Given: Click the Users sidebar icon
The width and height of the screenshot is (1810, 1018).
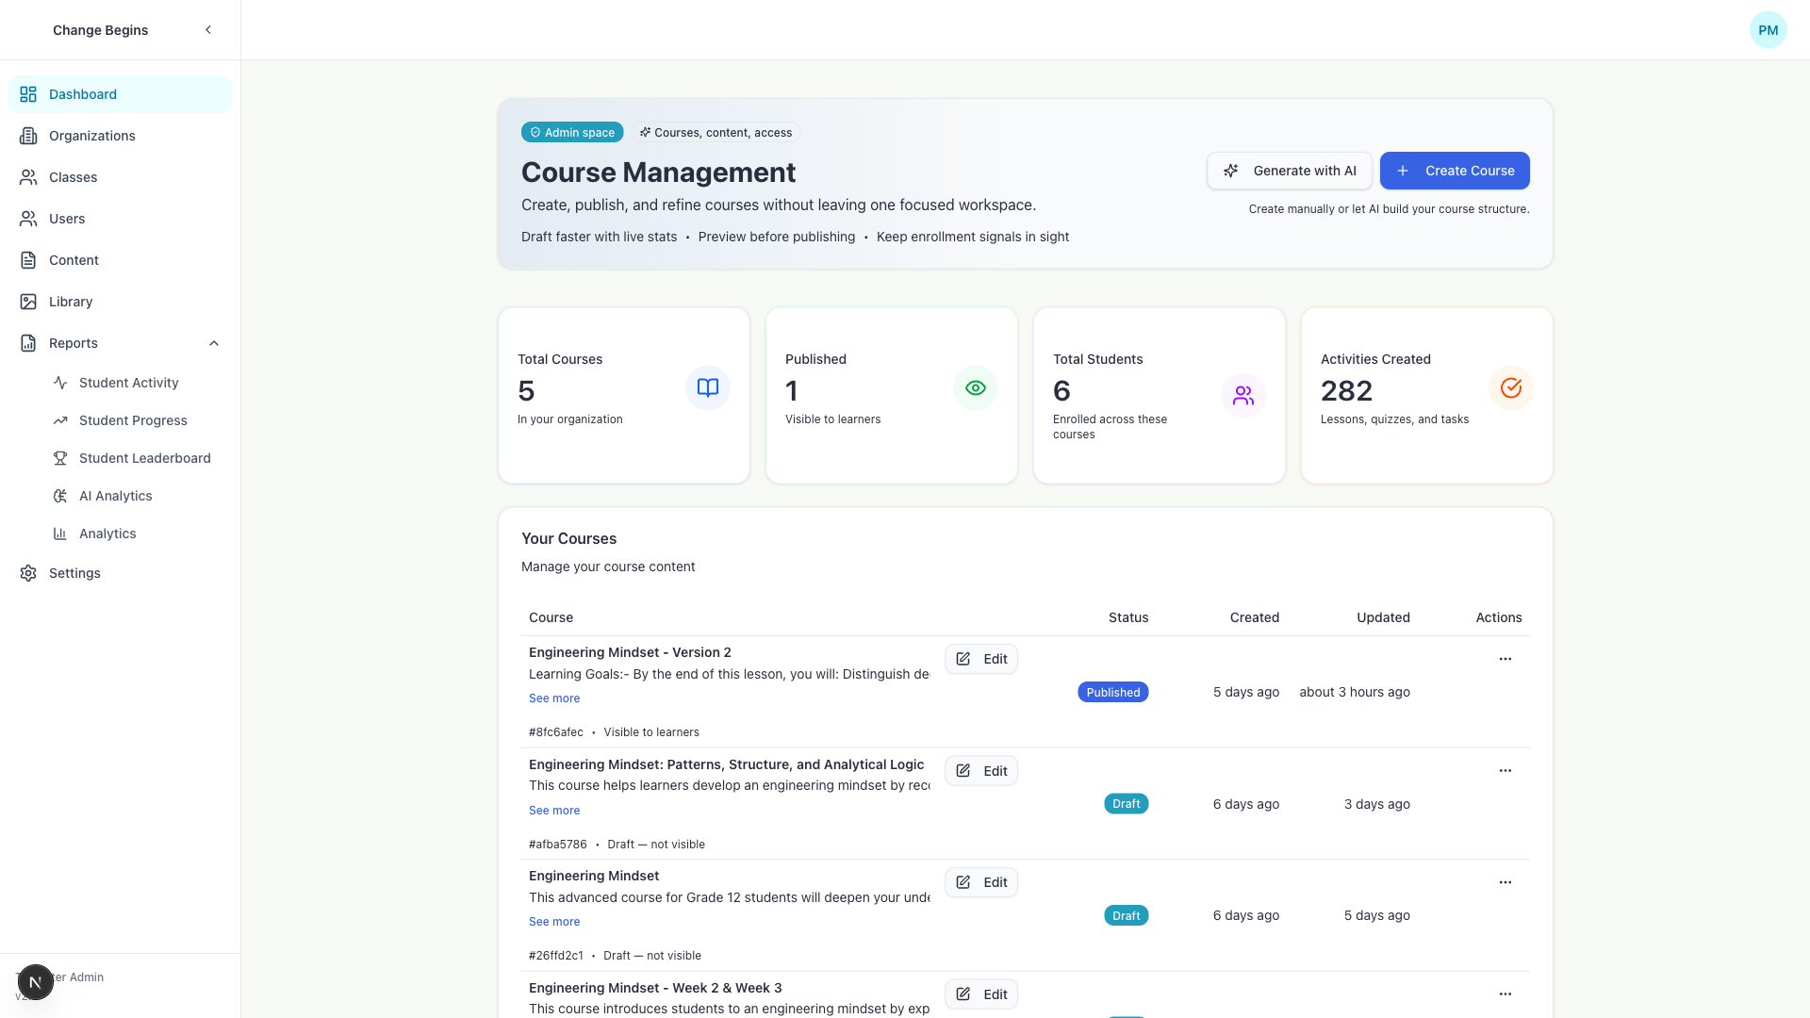Looking at the screenshot, I should [28, 219].
